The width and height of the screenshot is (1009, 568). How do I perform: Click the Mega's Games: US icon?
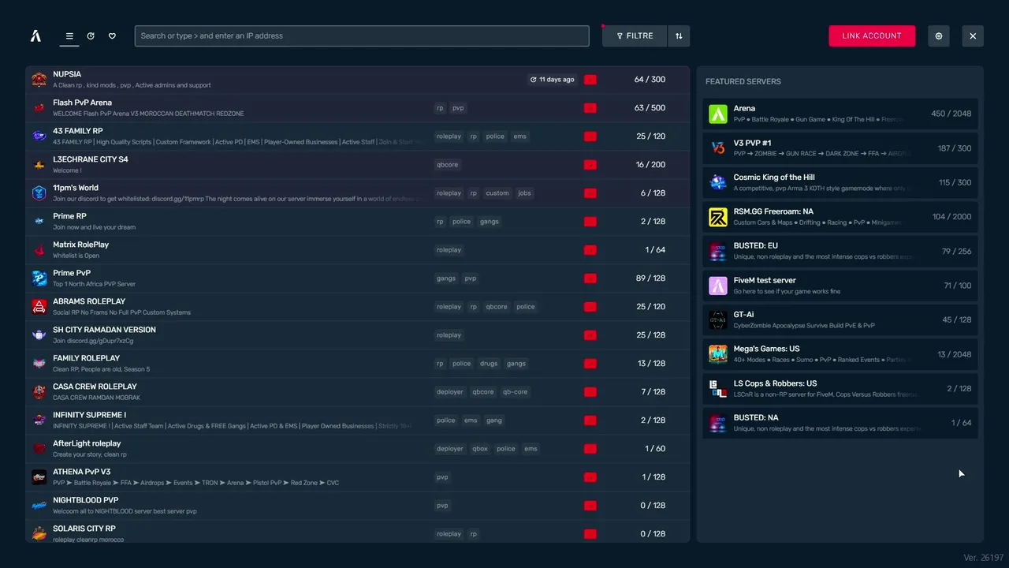pyautogui.click(x=718, y=354)
